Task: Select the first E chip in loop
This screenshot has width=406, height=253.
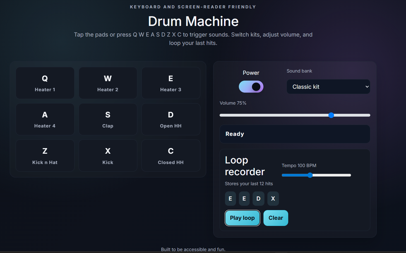Action: pos(230,198)
